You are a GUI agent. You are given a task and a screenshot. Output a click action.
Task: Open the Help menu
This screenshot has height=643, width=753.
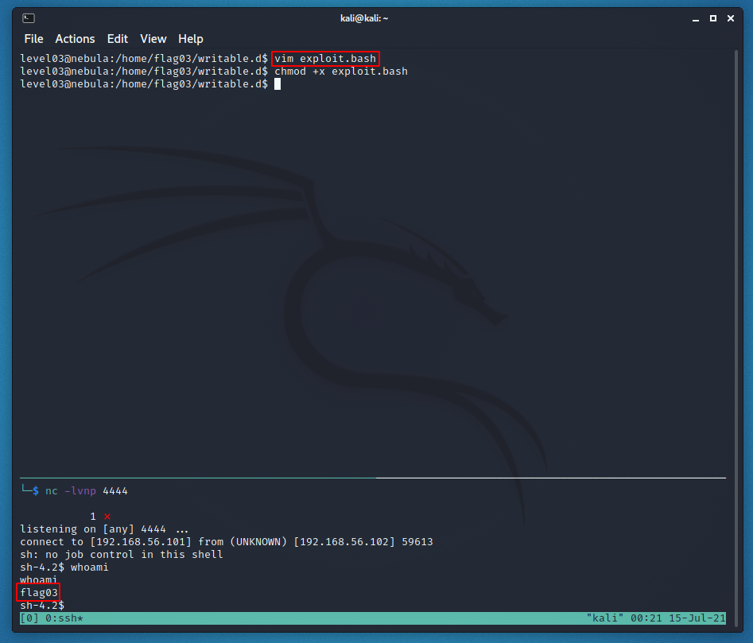click(x=191, y=39)
